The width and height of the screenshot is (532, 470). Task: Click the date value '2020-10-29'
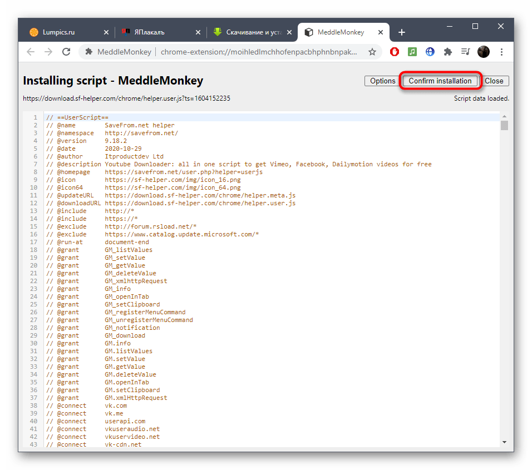click(x=123, y=149)
